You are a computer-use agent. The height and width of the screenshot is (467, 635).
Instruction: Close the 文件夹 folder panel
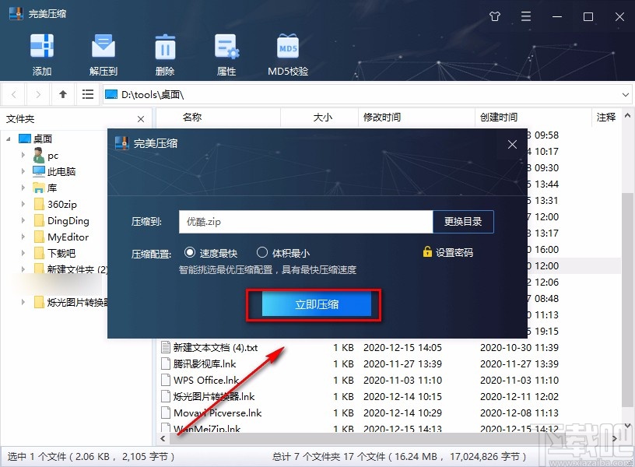point(141,119)
